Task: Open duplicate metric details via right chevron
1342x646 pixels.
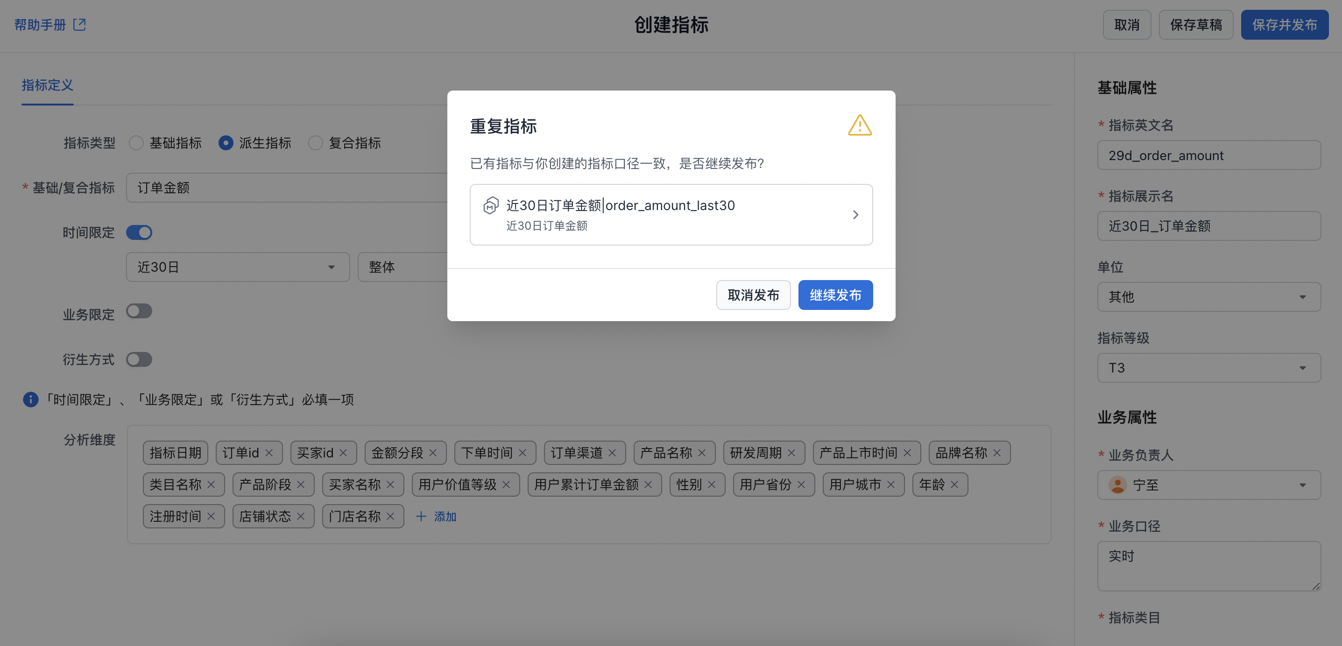Action: click(855, 215)
